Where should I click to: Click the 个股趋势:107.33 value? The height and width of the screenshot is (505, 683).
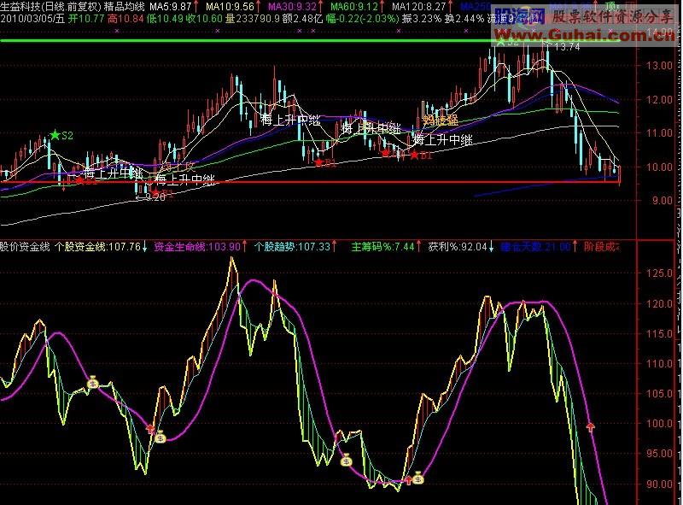[x=292, y=247]
